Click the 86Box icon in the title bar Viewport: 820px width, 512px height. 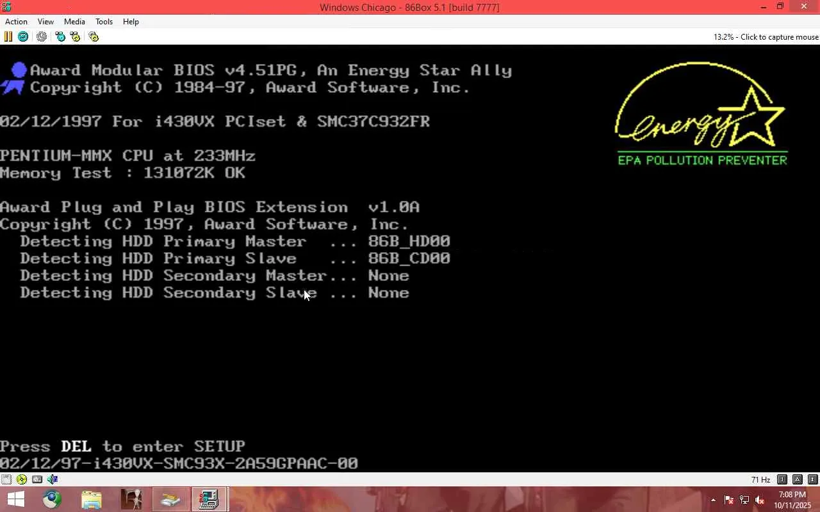click(x=6, y=7)
